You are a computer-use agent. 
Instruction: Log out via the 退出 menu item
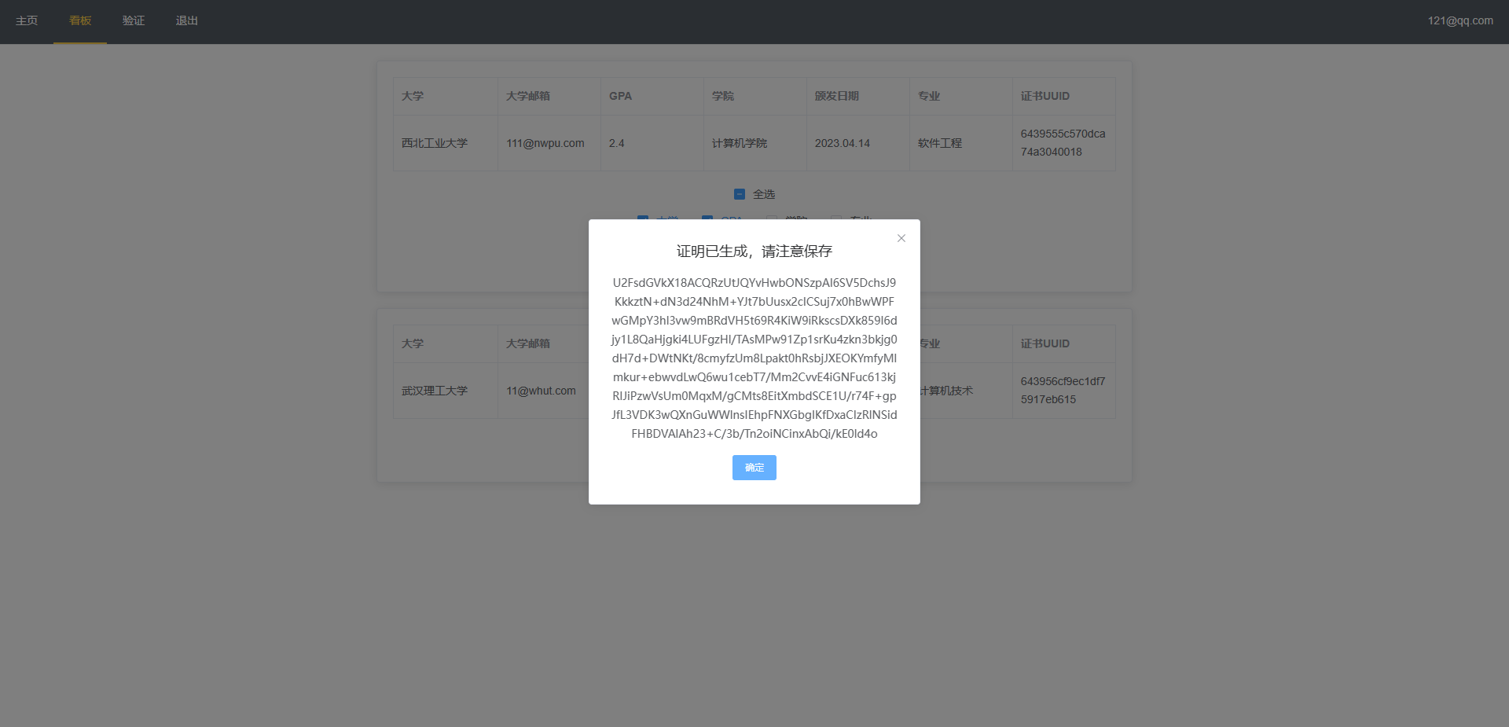187,20
